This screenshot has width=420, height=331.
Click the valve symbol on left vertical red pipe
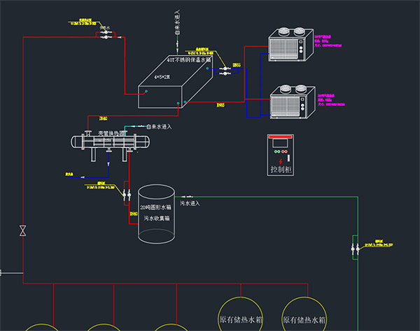[x=24, y=230]
